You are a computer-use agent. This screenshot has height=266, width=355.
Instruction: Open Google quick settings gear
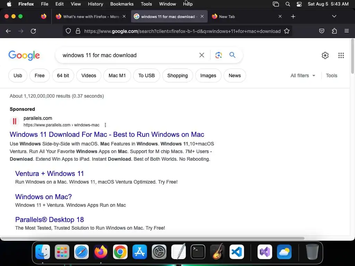point(325,55)
